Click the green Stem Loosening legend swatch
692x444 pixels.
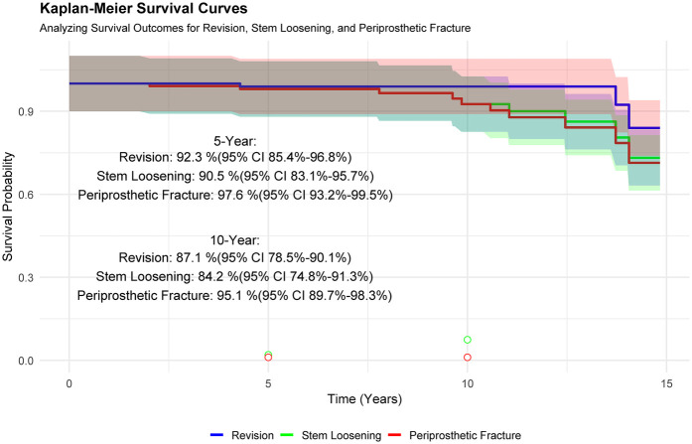287,436
